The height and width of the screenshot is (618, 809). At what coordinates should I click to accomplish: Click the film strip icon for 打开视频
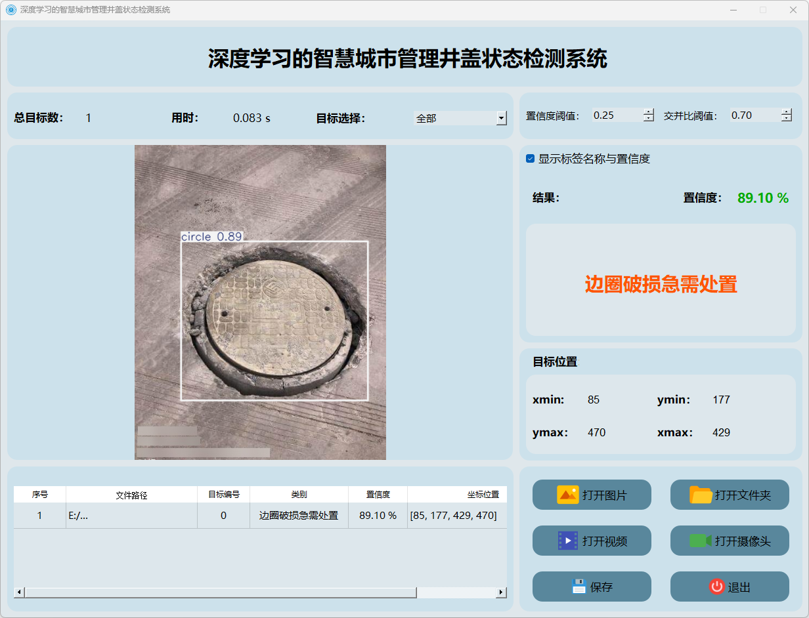(x=567, y=541)
